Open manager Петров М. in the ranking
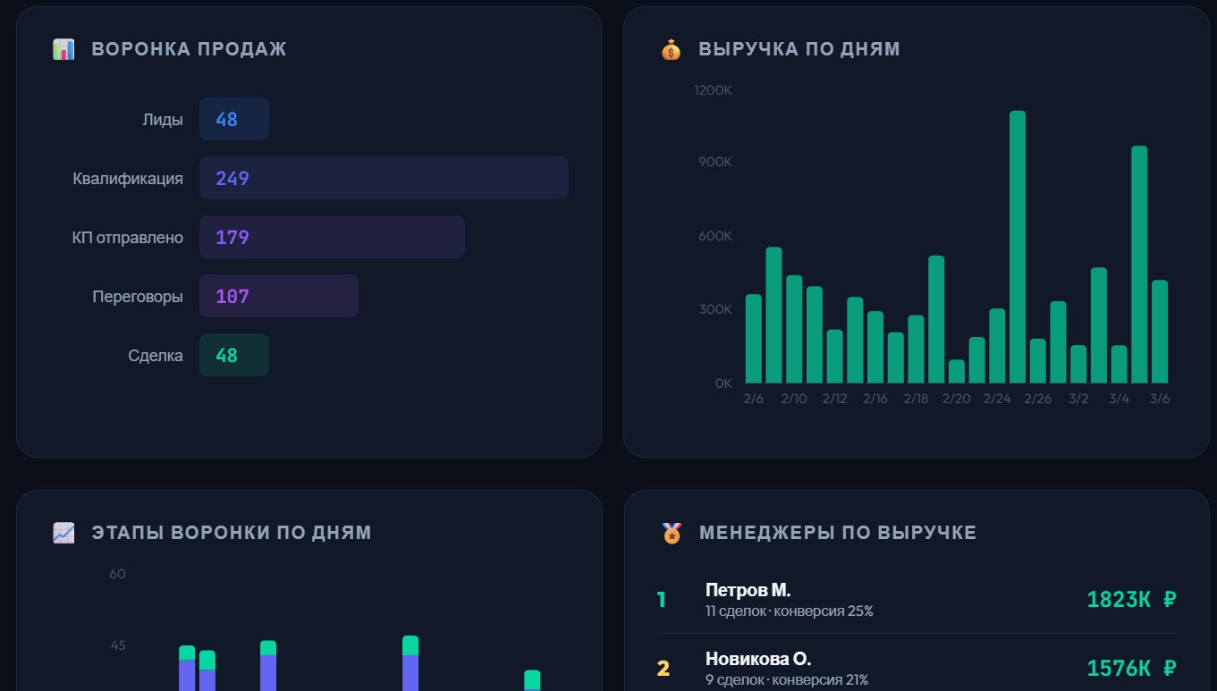 [x=748, y=591]
